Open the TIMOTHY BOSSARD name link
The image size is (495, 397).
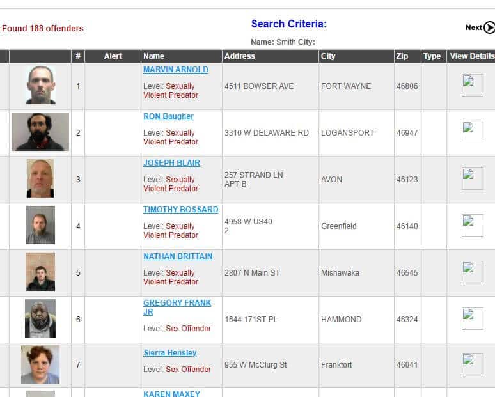(180, 210)
